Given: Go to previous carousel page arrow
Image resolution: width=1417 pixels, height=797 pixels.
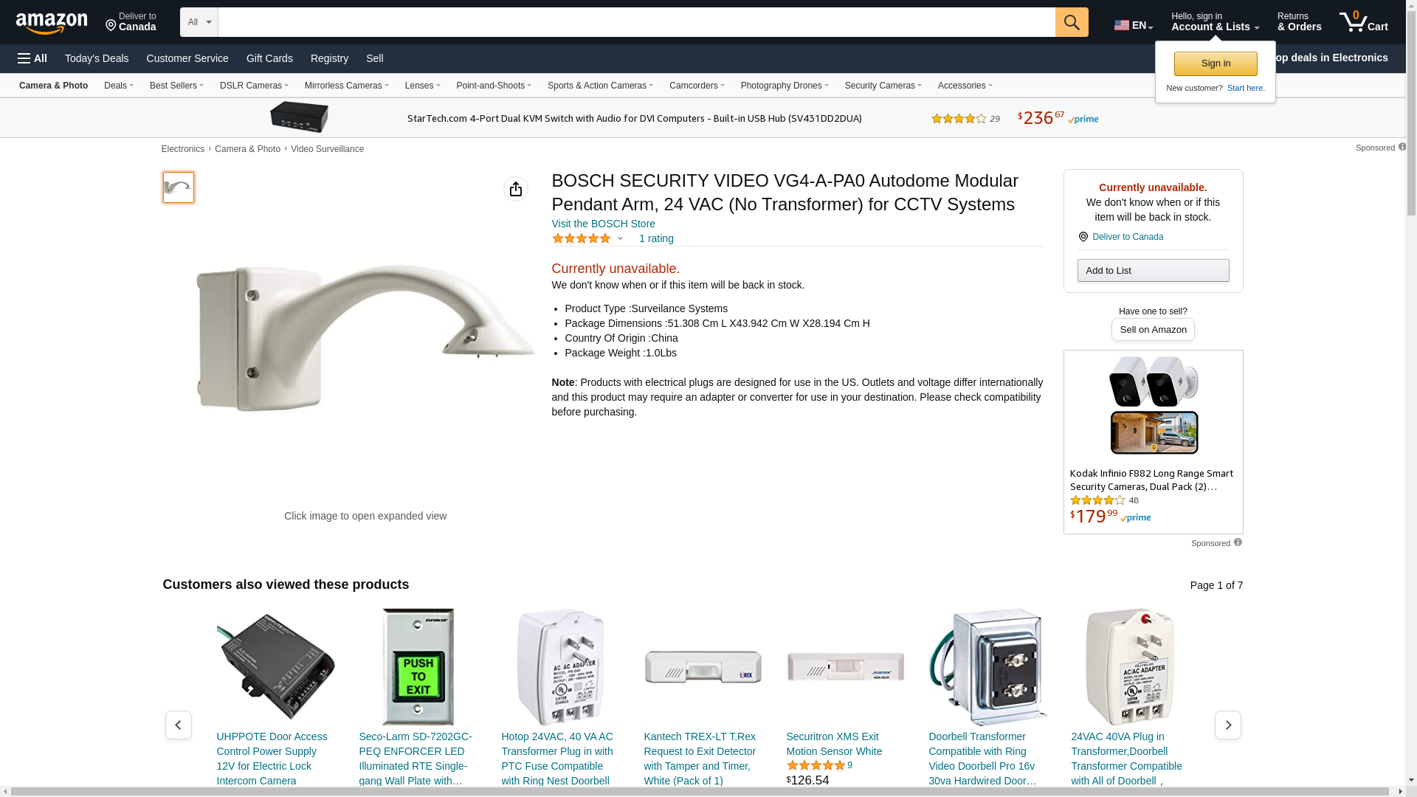Looking at the screenshot, I should tap(179, 725).
